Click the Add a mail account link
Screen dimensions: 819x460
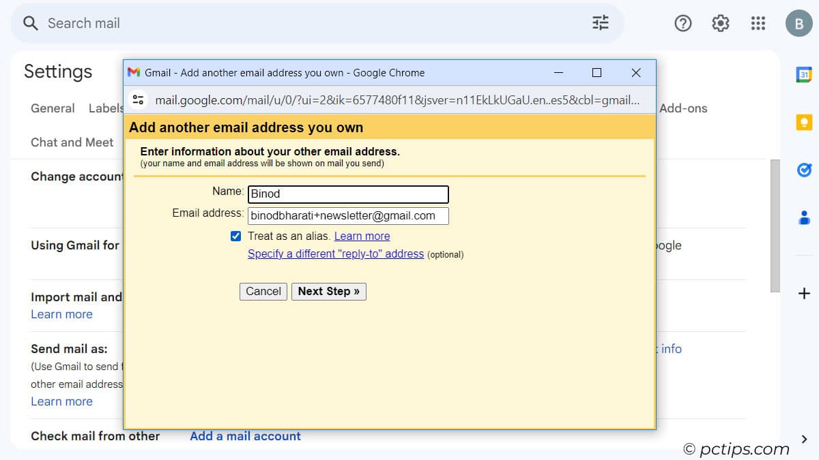[x=245, y=435]
